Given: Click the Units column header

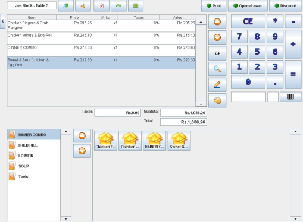Looking at the screenshot, I should tap(105, 17).
